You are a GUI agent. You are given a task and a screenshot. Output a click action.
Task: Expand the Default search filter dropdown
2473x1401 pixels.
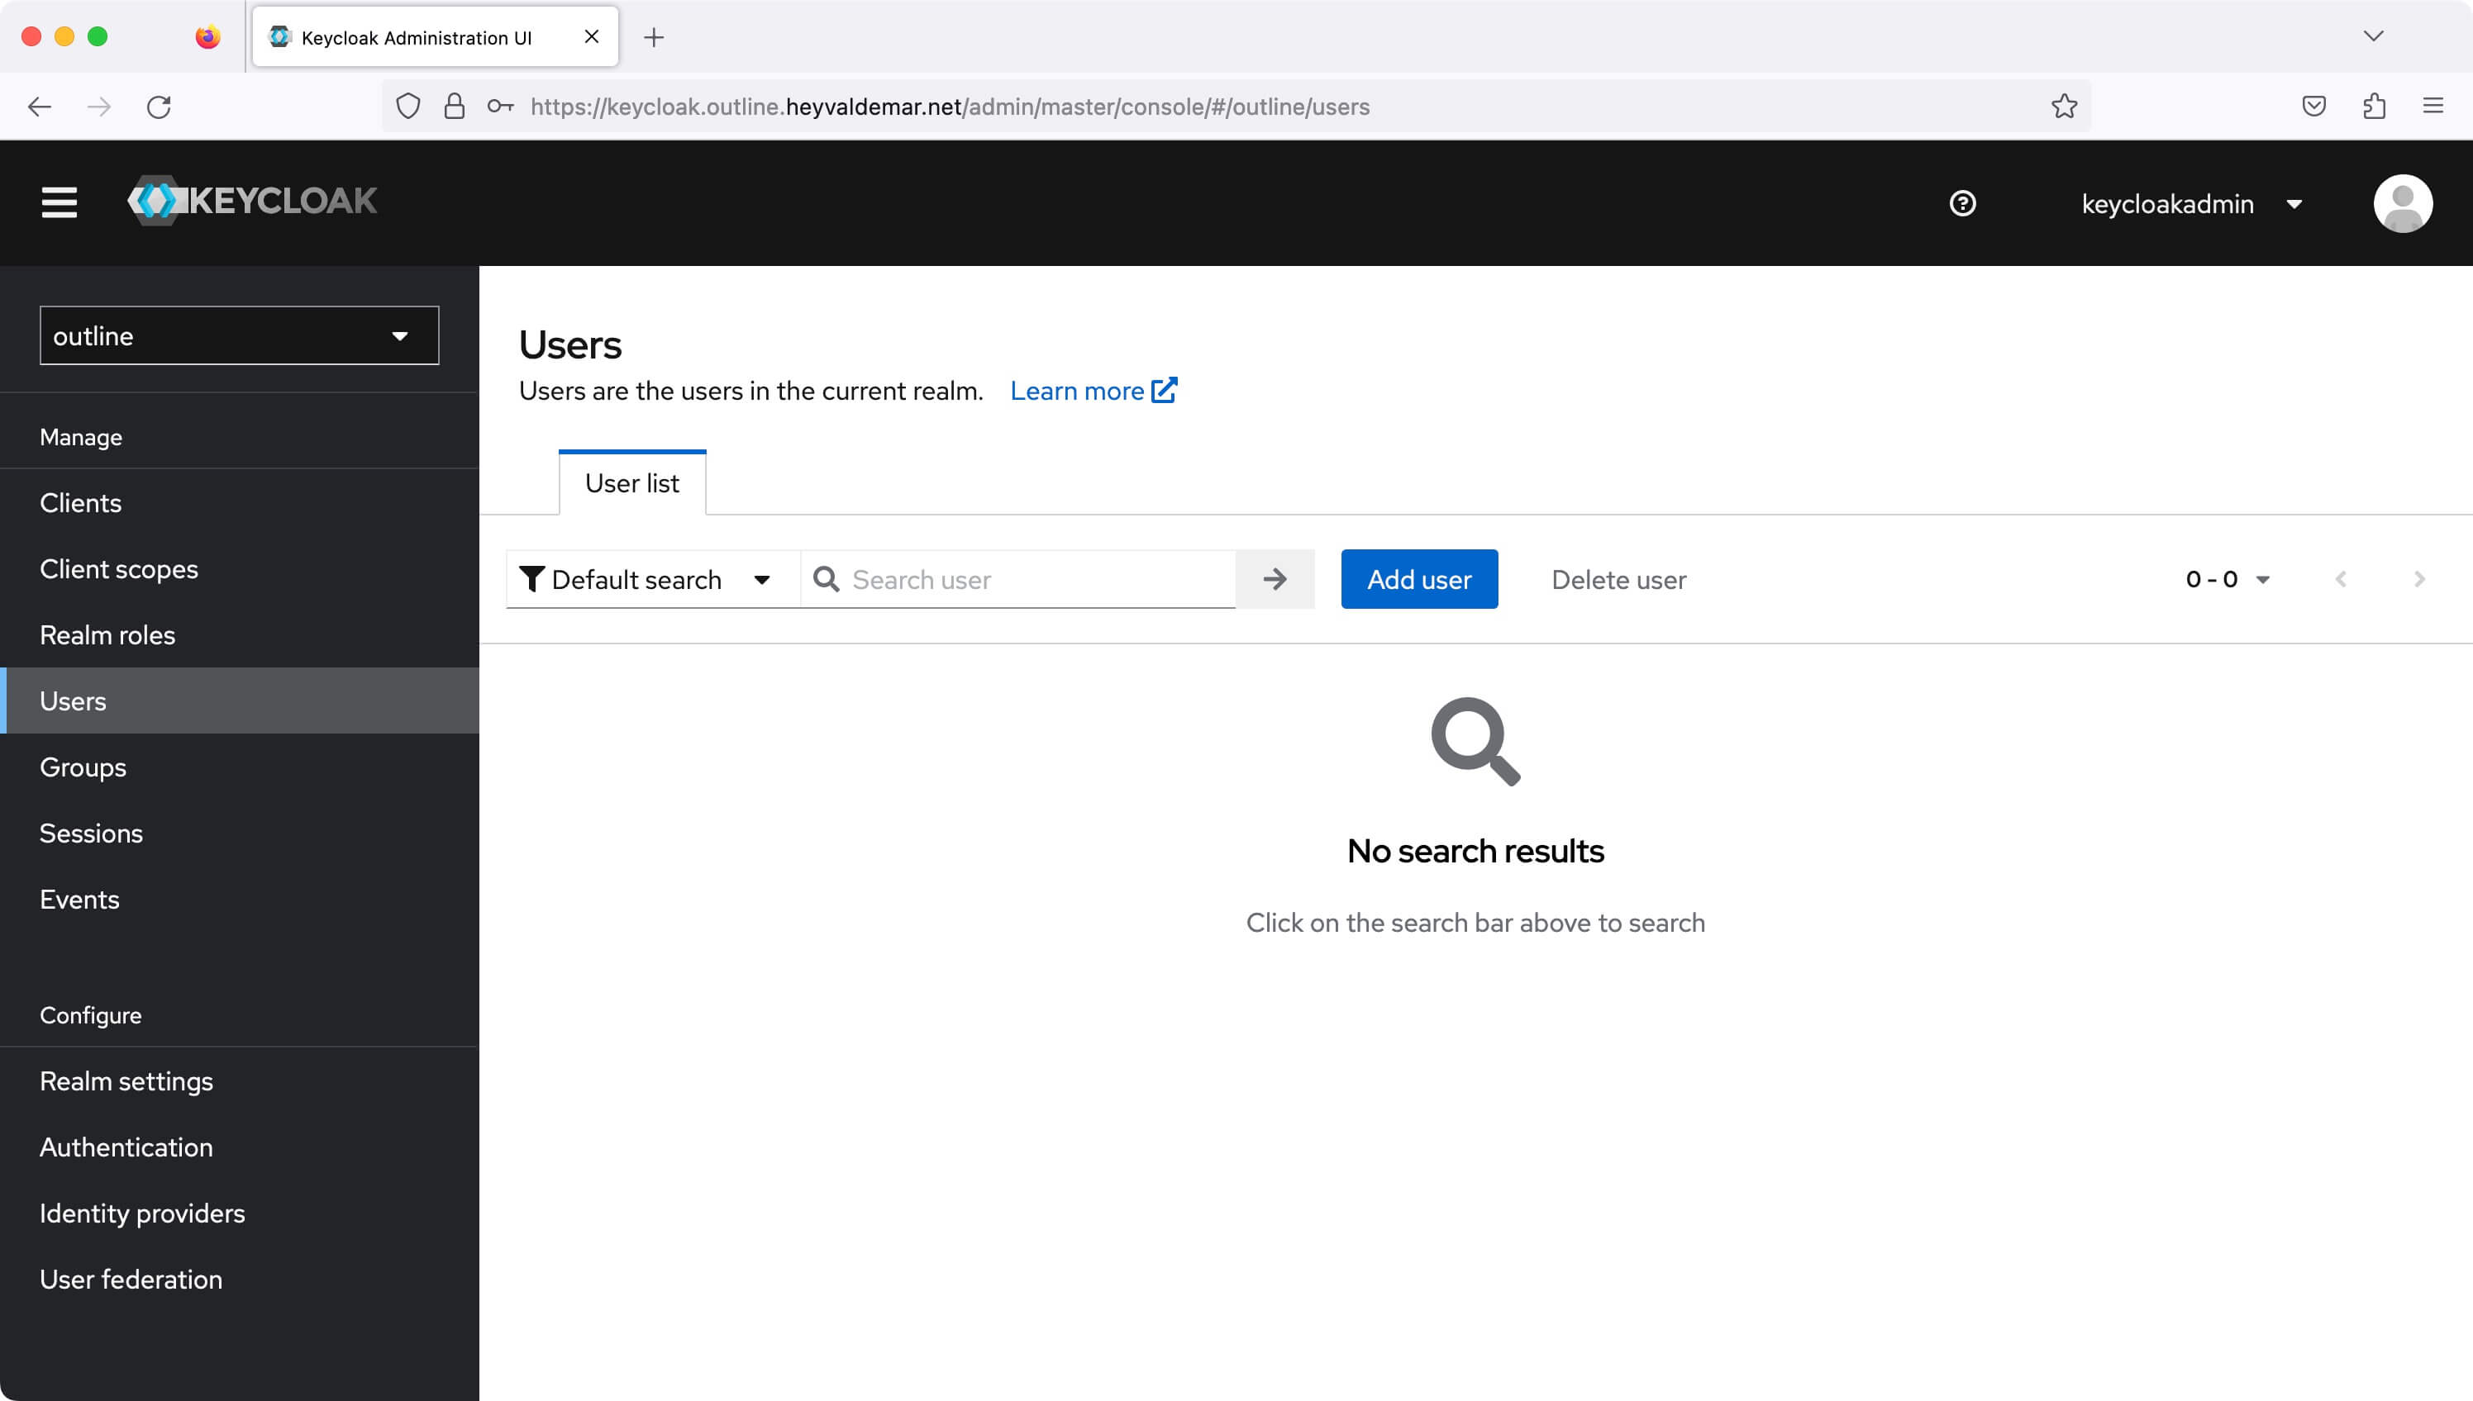tap(763, 579)
